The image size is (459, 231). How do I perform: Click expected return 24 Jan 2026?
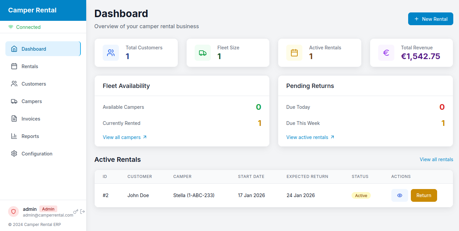(x=301, y=195)
